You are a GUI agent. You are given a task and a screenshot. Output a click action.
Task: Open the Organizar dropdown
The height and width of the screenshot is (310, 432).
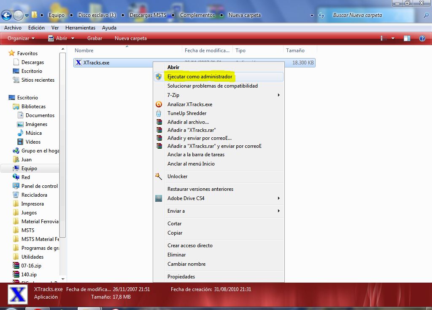[21, 38]
